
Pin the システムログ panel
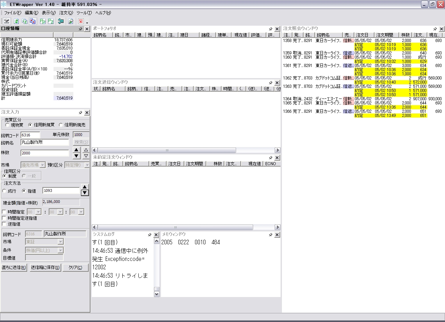click(150, 235)
